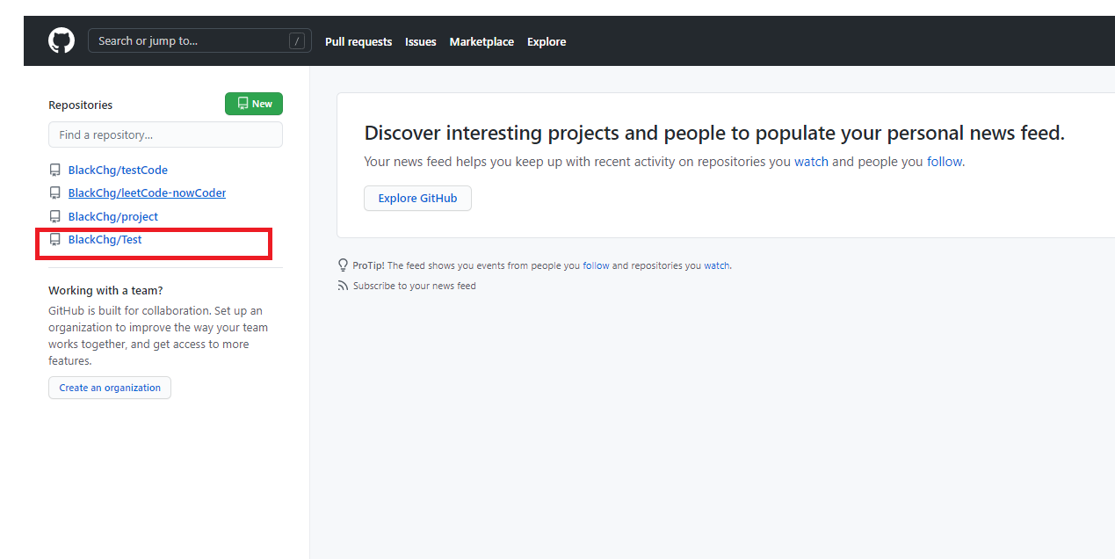Viewport: 1115px width, 559px height.
Task: Click the lightbulb ProTip icon
Action: click(343, 265)
